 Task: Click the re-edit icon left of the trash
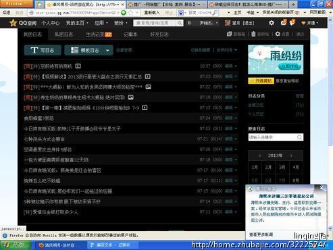pos(229,34)
